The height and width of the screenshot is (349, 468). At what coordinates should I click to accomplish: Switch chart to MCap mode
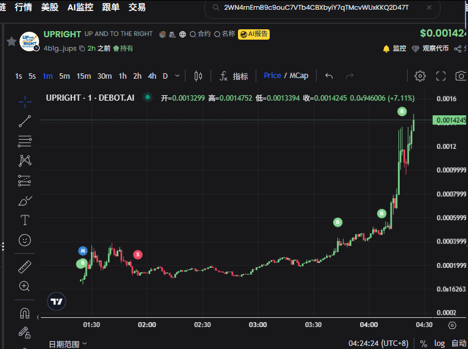(x=299, y=76)
